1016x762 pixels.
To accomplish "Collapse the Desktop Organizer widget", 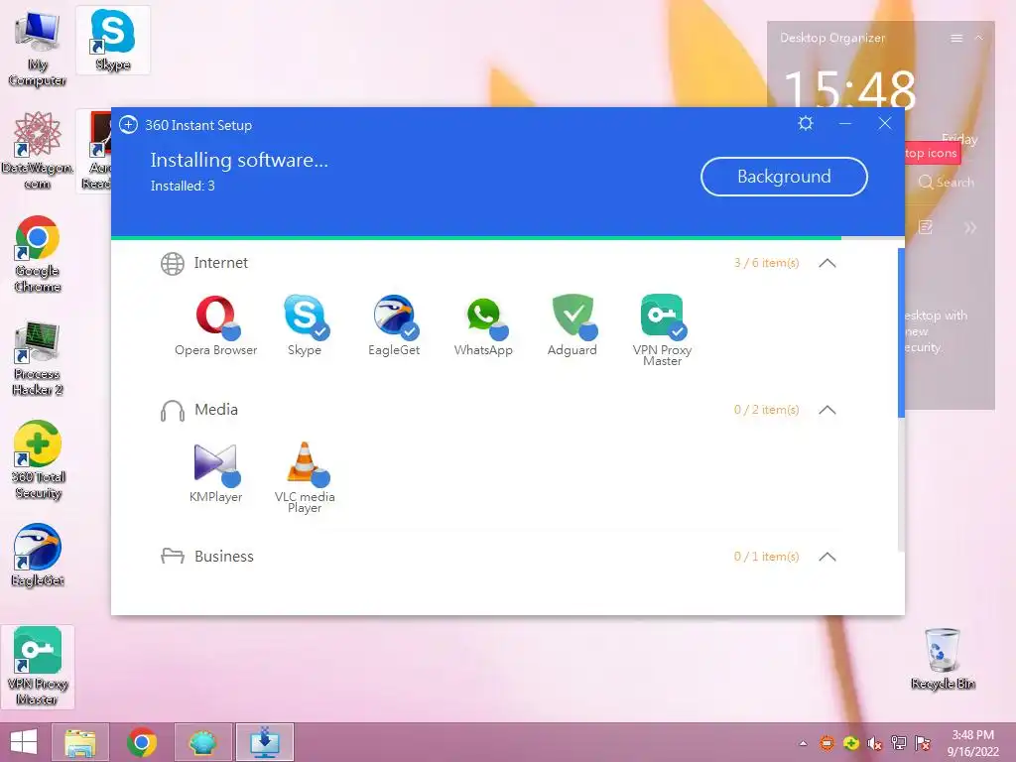I will point(979,39).
